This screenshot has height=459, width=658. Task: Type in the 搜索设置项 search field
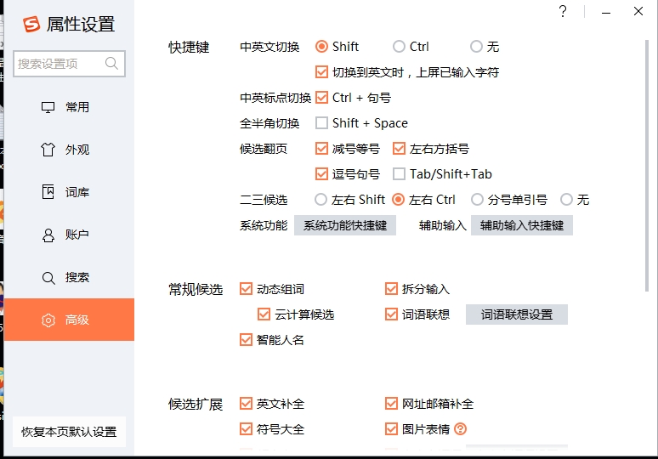(x=60, y=64)
